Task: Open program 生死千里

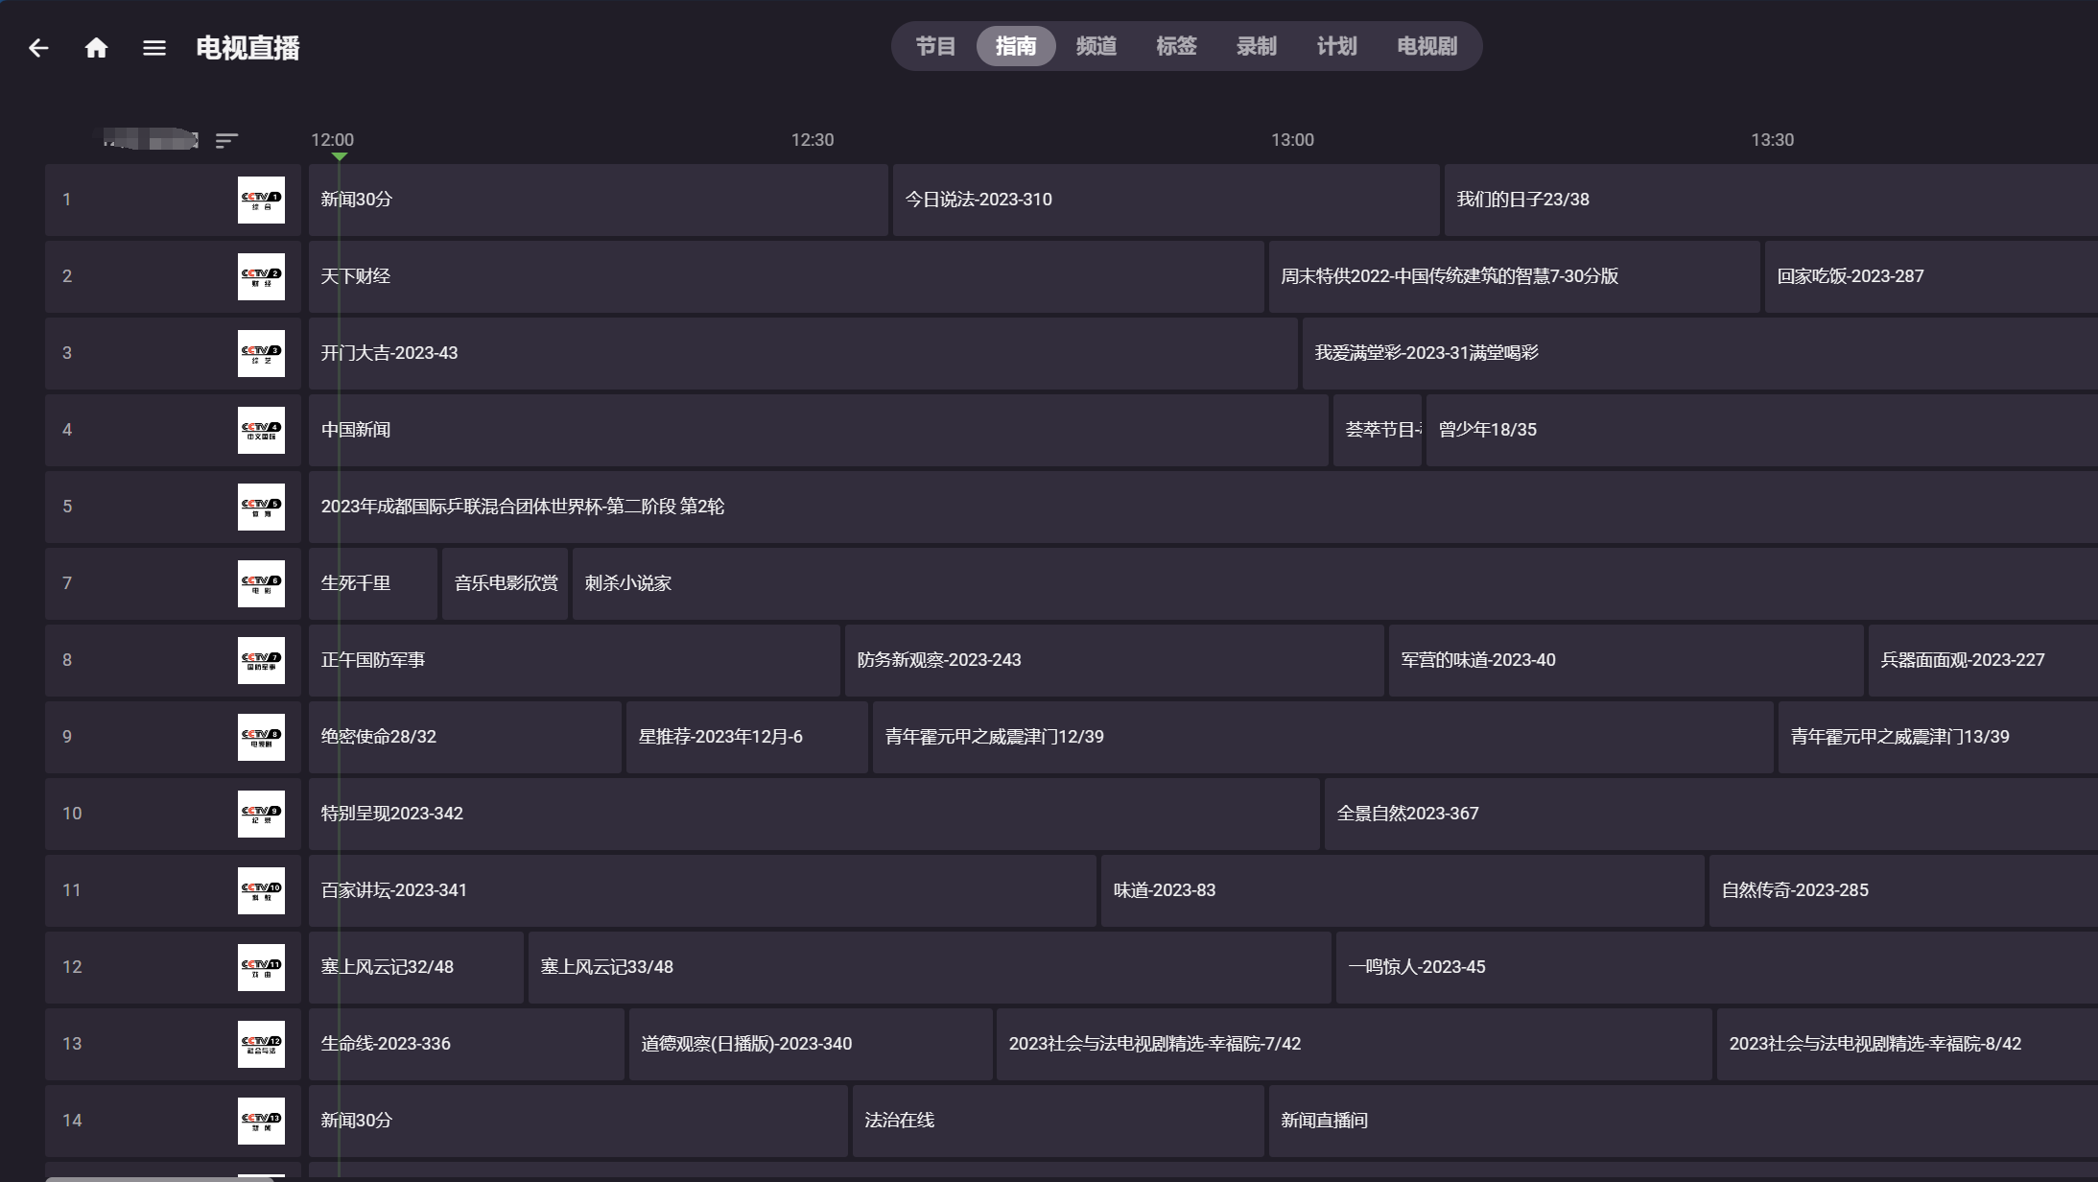Action: [x=372, y=583]
